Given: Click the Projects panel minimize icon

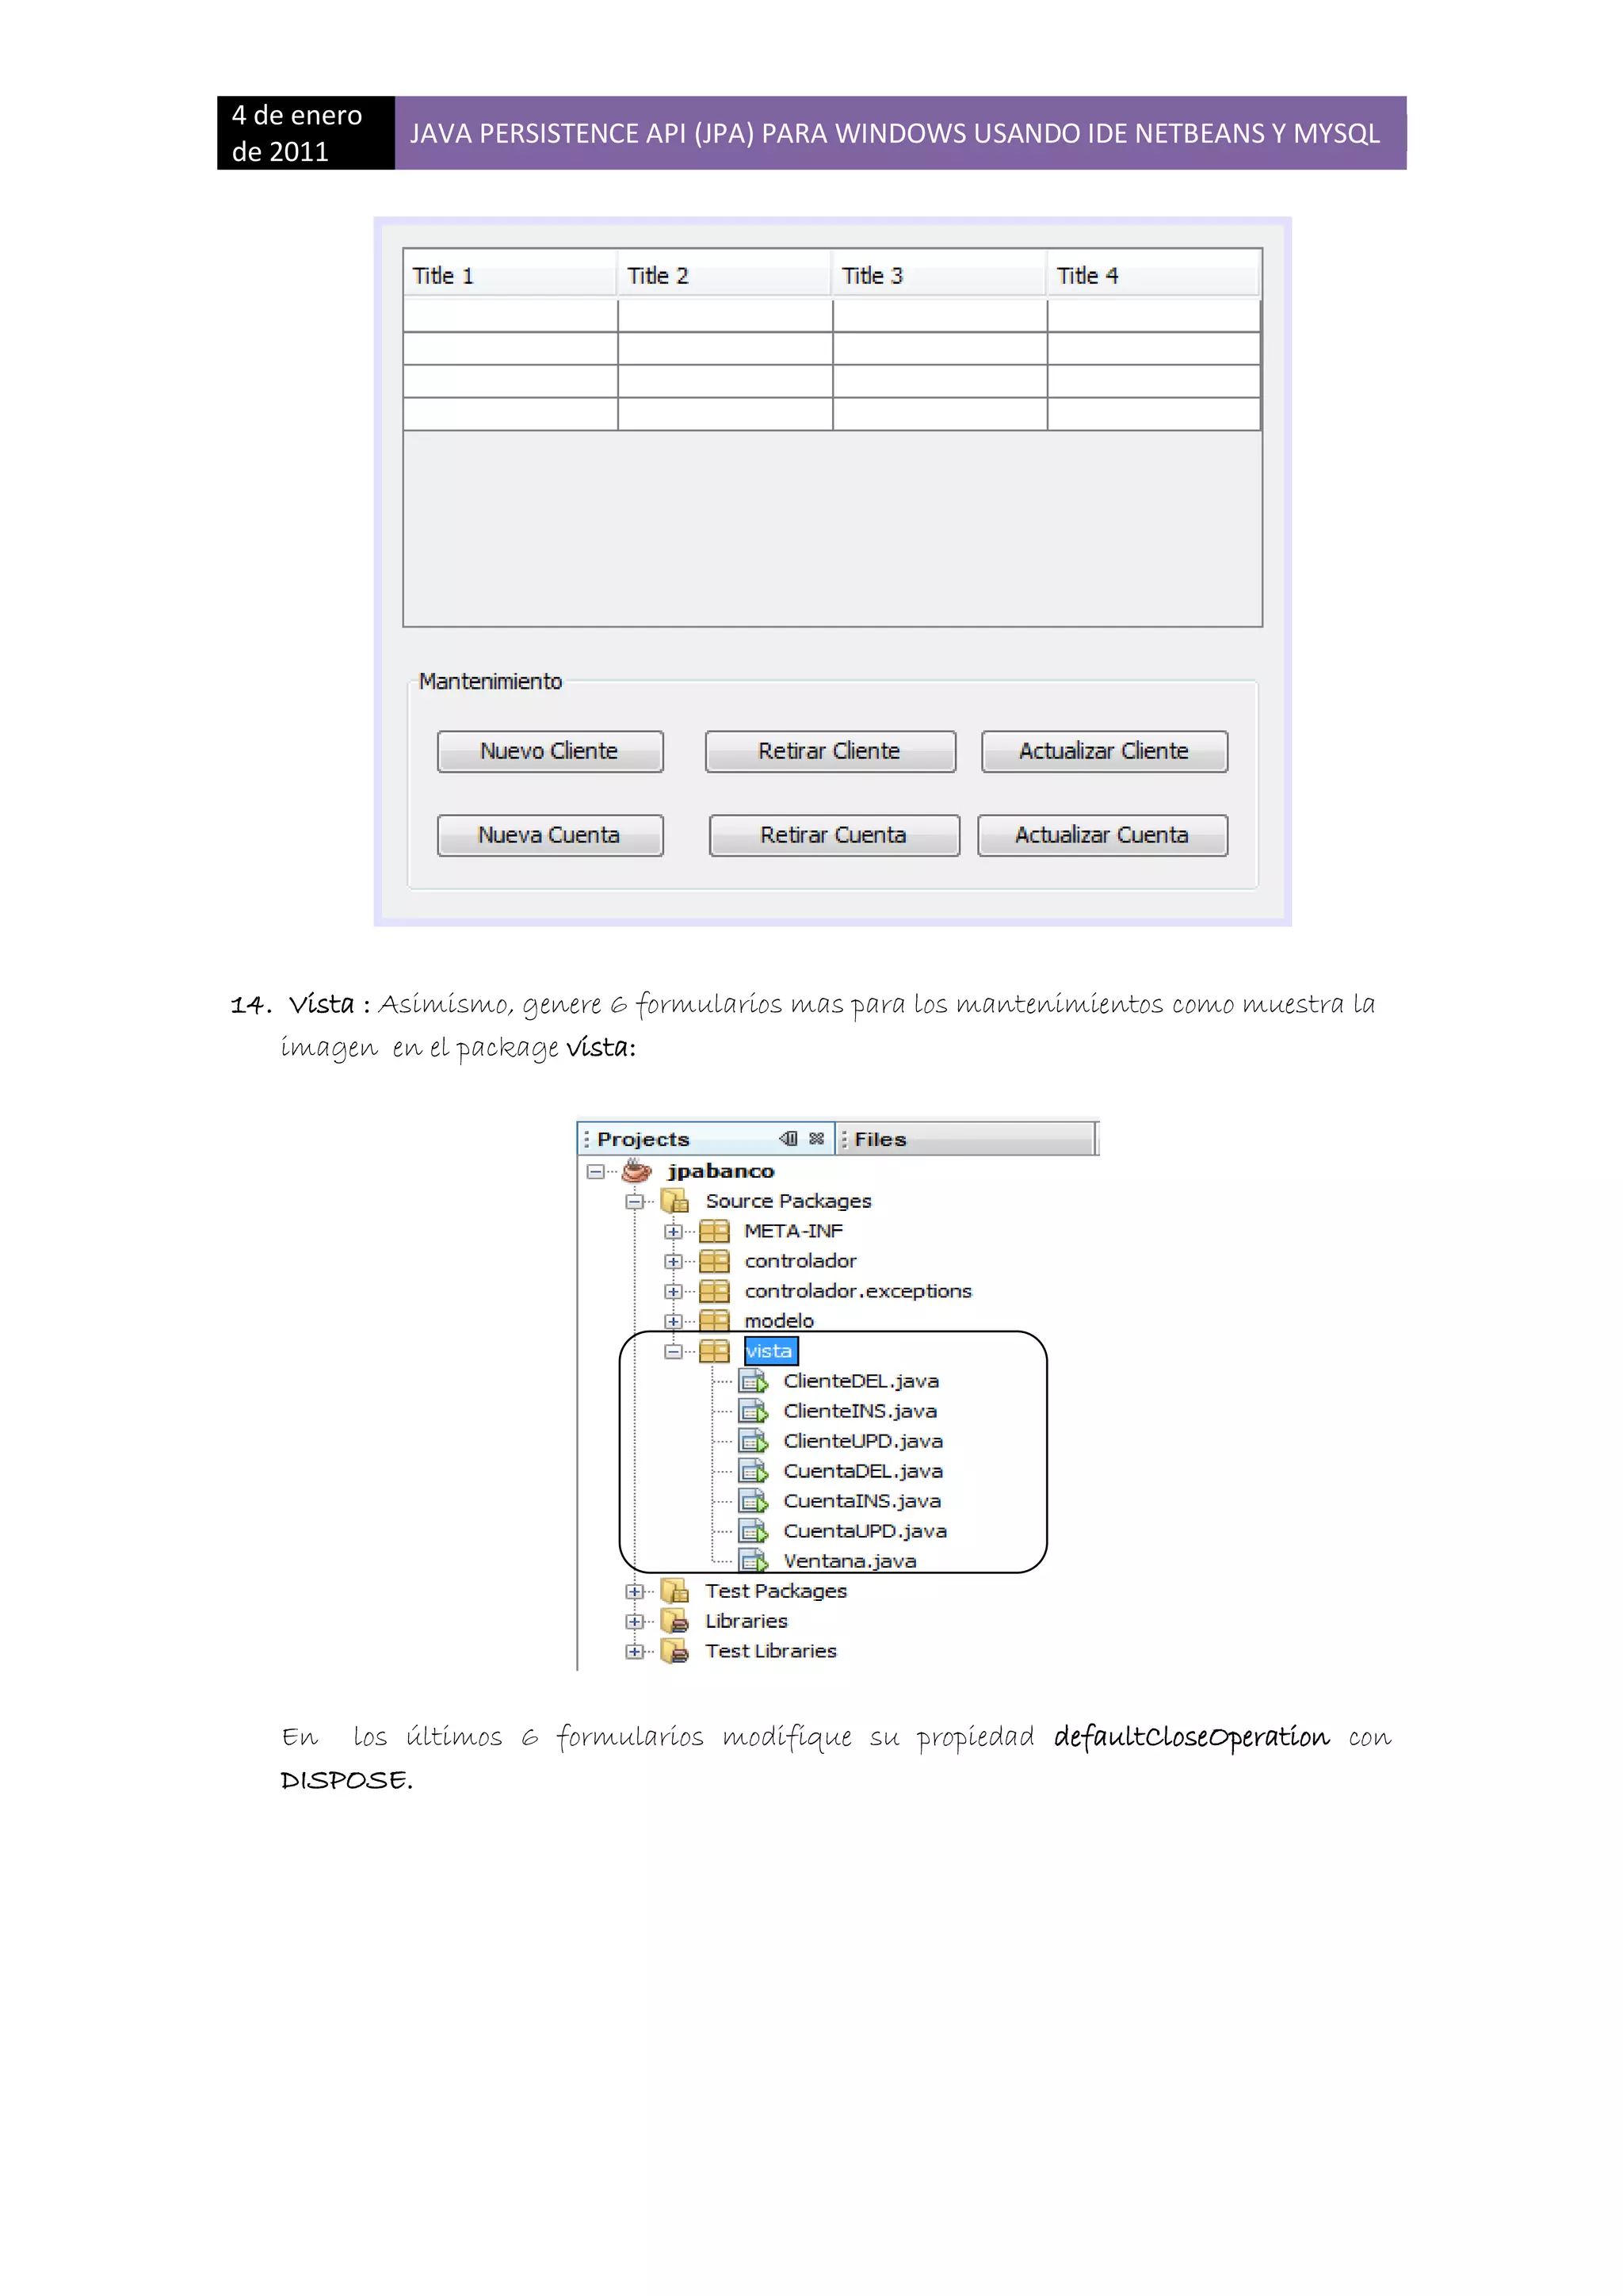Looking at the screenshot, I should [788, 1139].
